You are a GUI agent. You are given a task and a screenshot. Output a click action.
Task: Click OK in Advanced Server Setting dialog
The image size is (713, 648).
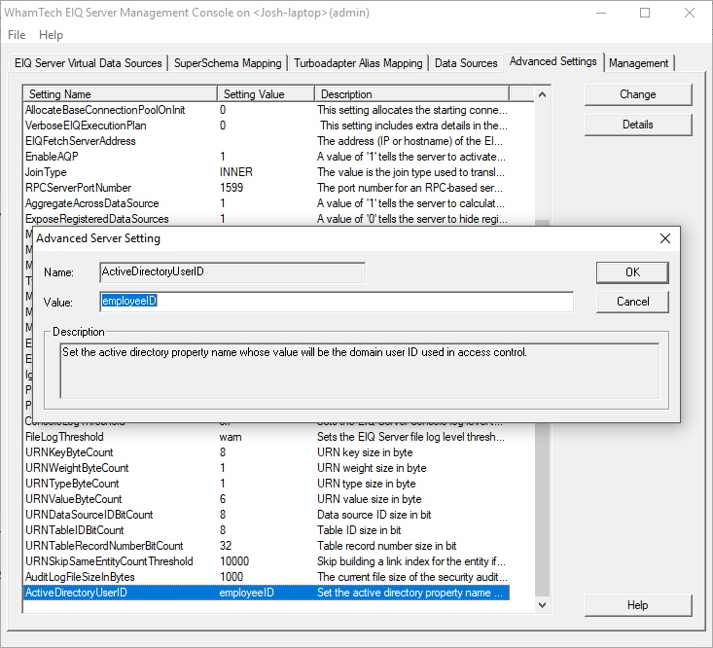pyautogui.click(x=631, y=272)
